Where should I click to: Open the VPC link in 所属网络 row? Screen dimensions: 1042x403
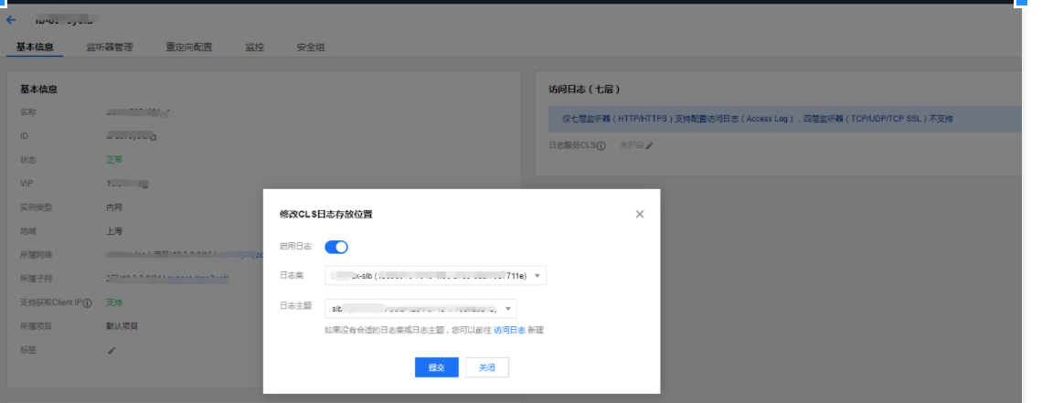click(239, 255)
